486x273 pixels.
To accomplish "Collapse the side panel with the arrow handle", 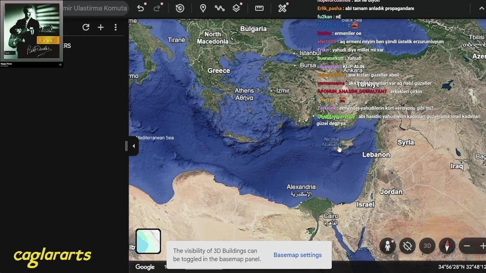I will point(133,146).
